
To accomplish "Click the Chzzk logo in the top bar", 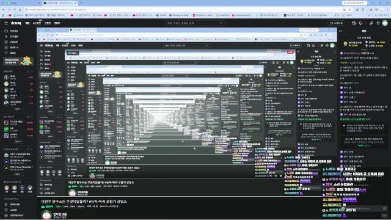I will click(16, 23).
